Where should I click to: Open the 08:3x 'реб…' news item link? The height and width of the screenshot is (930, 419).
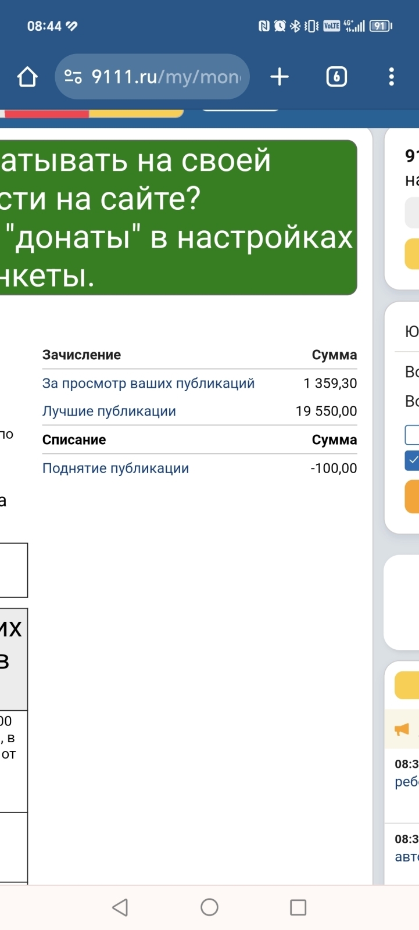click(407, 782)
